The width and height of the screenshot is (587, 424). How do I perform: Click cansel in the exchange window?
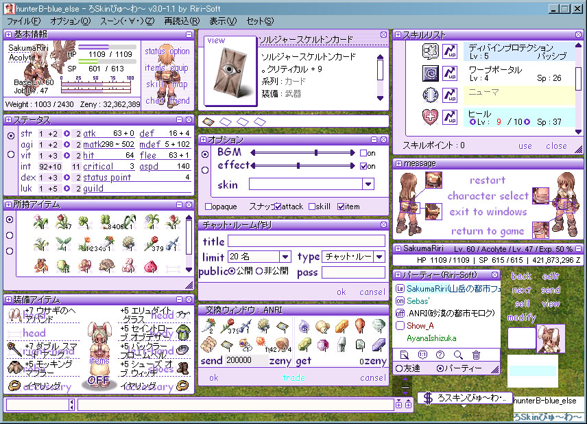(x=372, y=377)
